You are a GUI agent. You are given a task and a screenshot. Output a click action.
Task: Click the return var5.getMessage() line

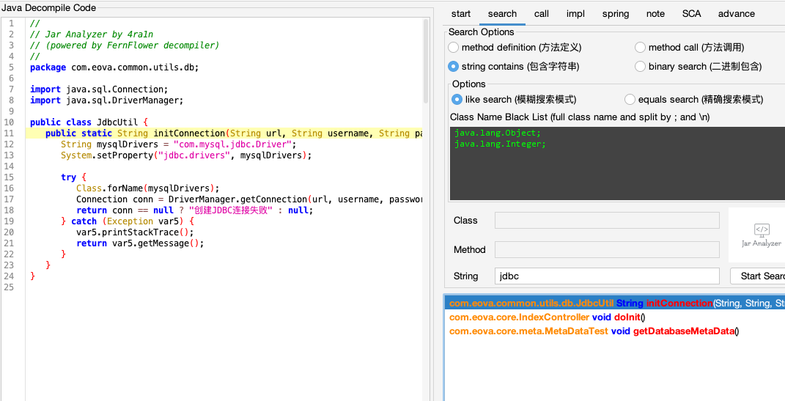tap(140, 244)
